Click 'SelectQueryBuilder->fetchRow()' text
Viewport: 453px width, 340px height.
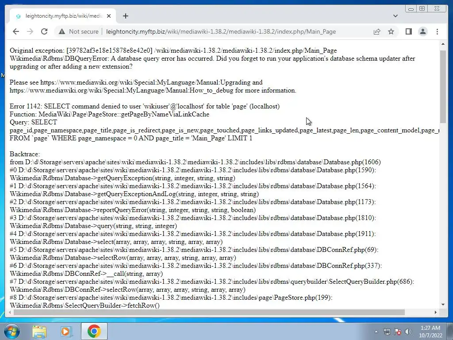(112, 305)
